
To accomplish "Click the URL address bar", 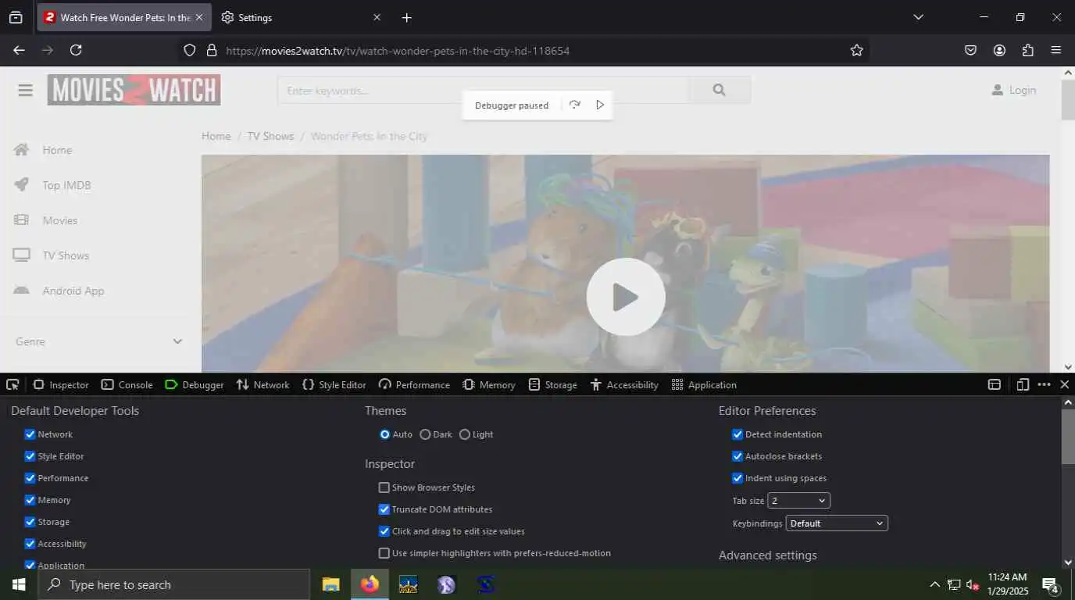I will coord(523,50).
